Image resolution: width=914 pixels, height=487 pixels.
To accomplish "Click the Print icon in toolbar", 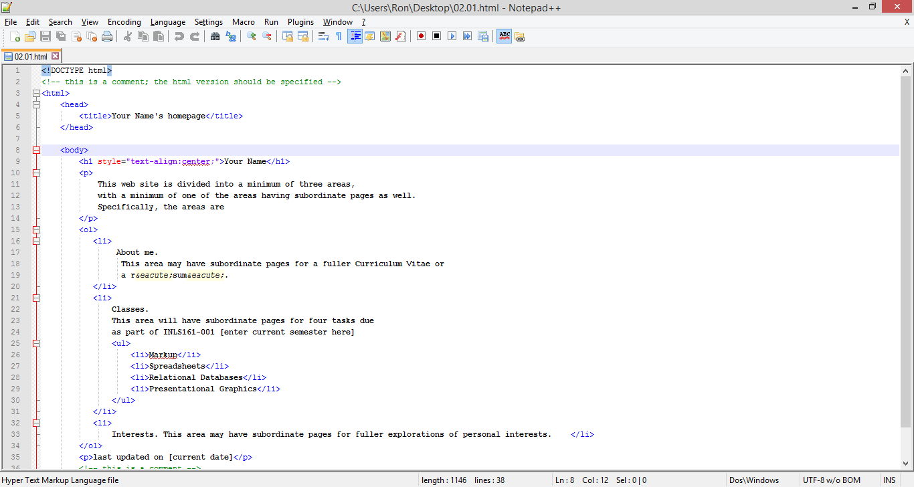I will point(107,36).
